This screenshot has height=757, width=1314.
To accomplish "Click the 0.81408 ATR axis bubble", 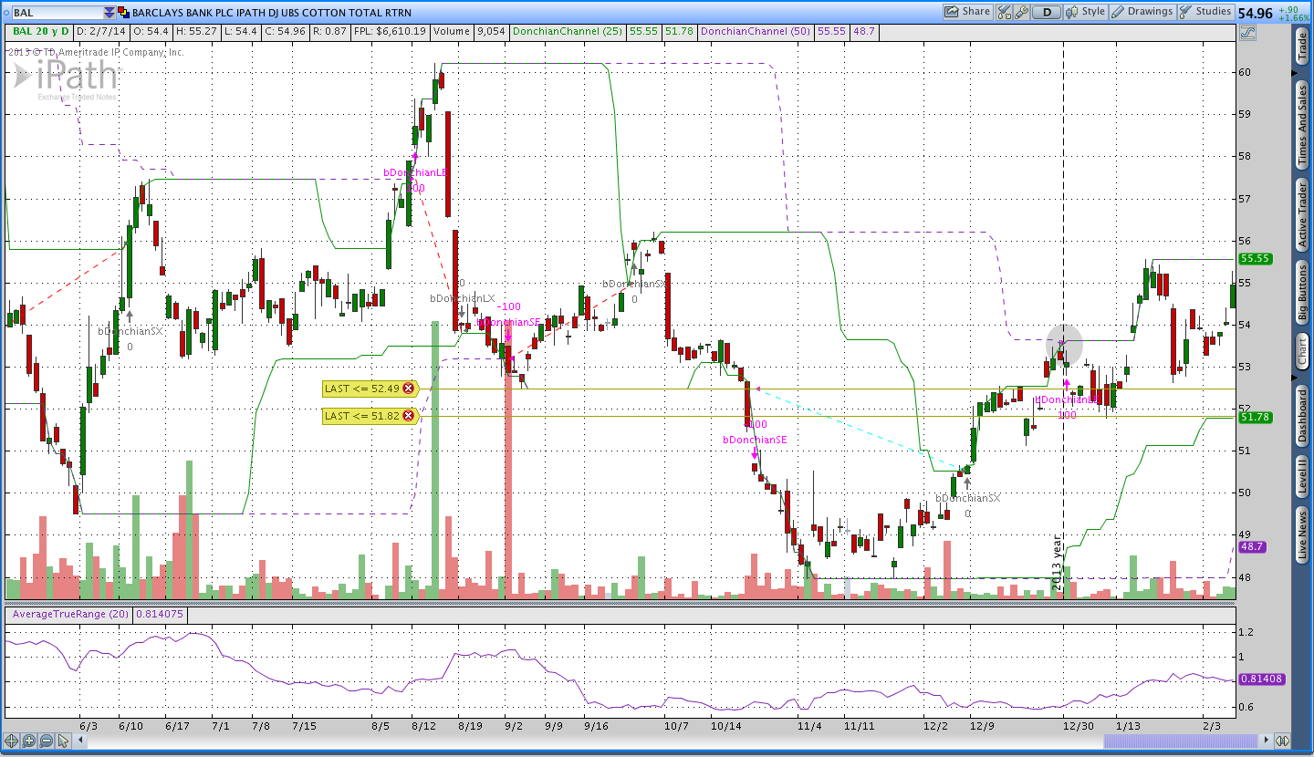I will pos(1262,679).
